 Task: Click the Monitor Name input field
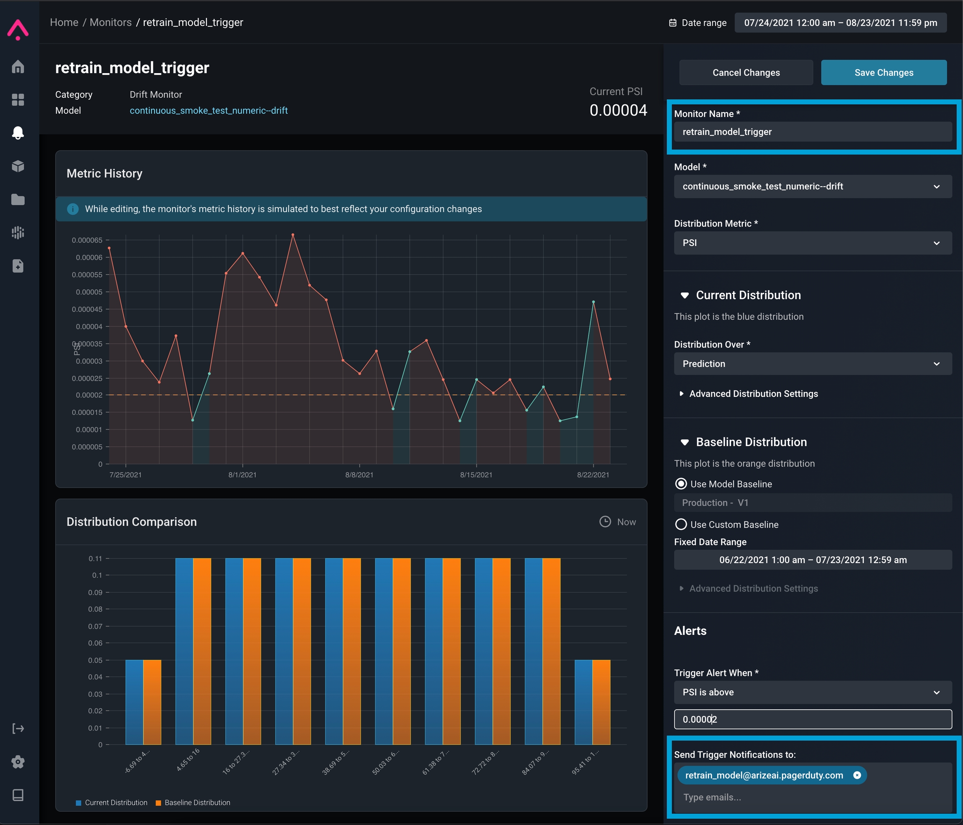813,132
